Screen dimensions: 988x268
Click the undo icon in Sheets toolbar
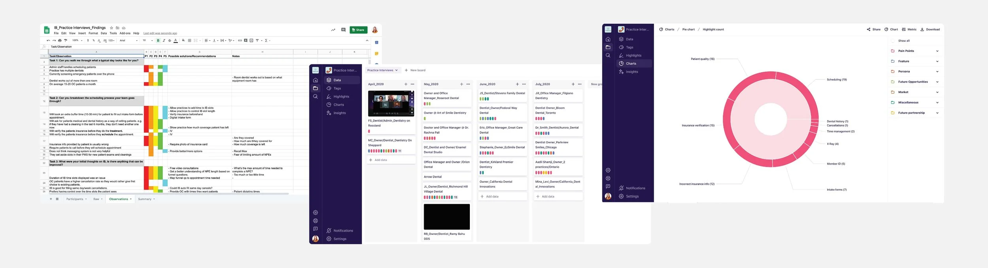pos(48,40)
